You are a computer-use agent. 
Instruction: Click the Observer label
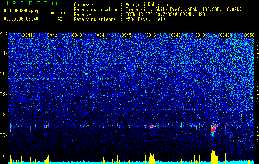pyautogui.click(x=84, y=5)
